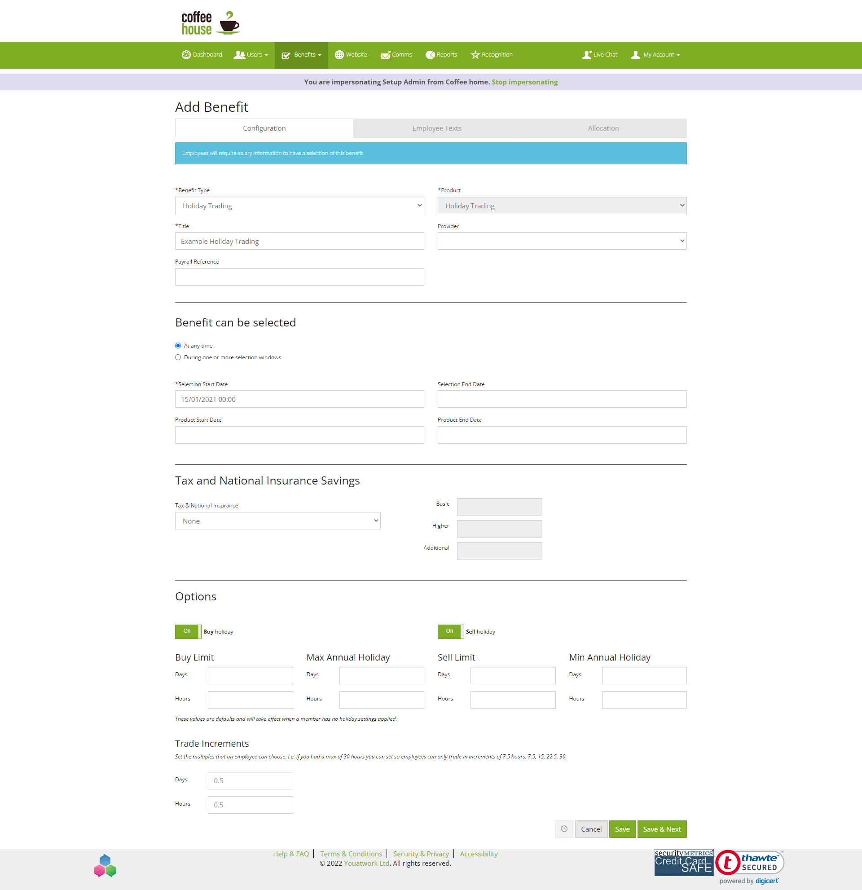Image resolution: width=862 pixels, height=890 pixels.
Task: Select During one or more selection windows
Action: click(x=178, y=357)
